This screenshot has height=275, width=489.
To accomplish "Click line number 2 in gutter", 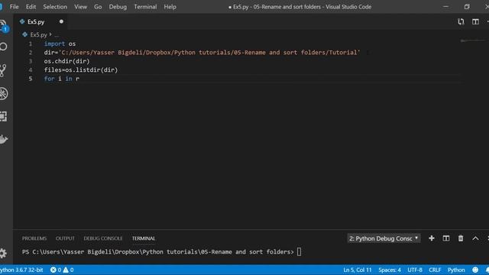I will pyautogui.click(x=31, y=53).
